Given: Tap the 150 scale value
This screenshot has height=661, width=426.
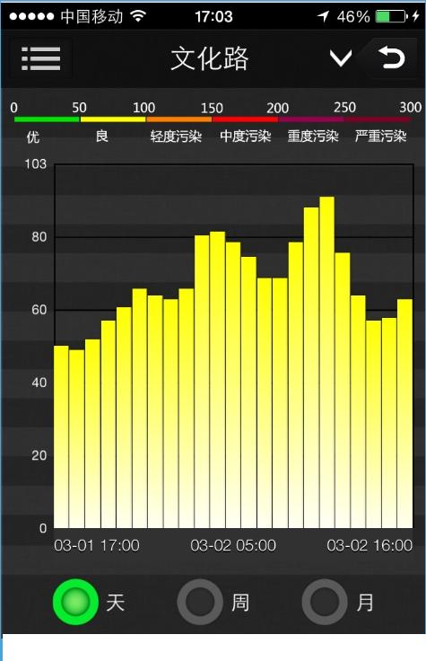Looking at the screenshot, I should [x=212, y=109].
